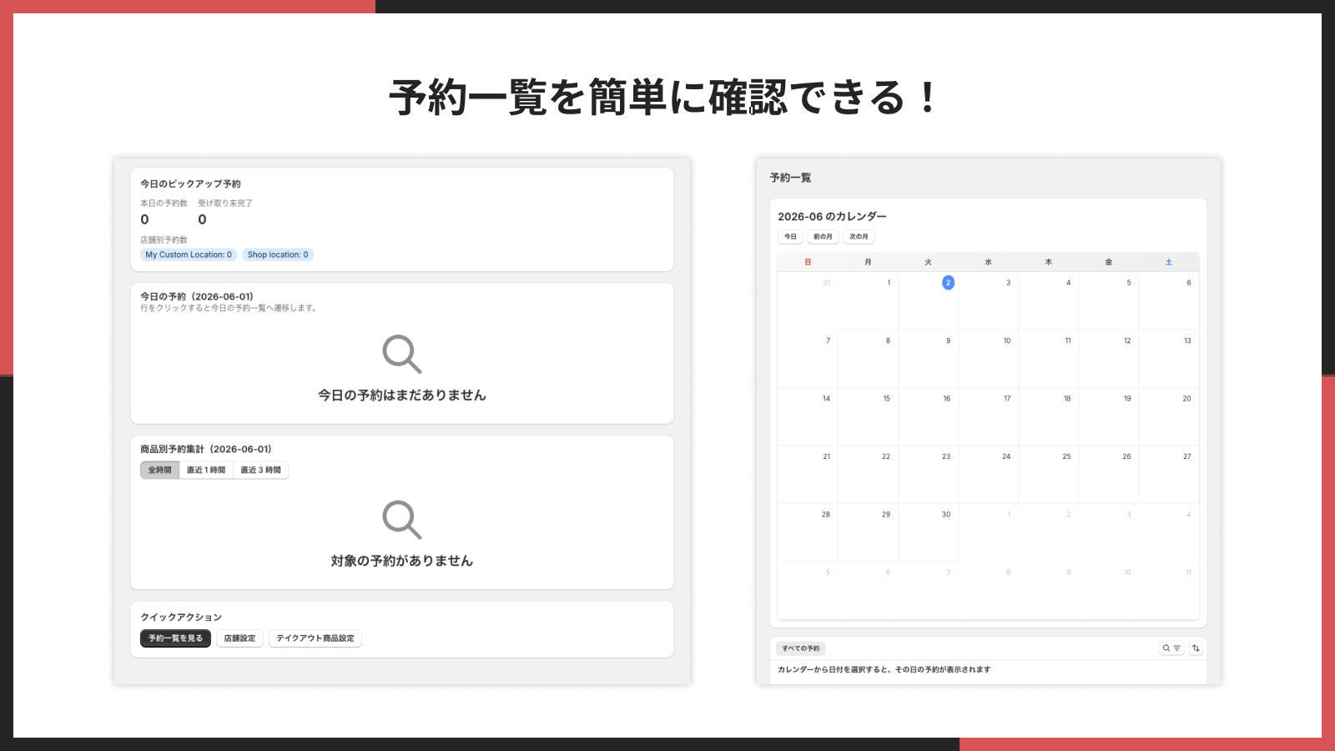
Task: Click magnifier icon above 今日の予約はまだありません
Action: [402, 354]
